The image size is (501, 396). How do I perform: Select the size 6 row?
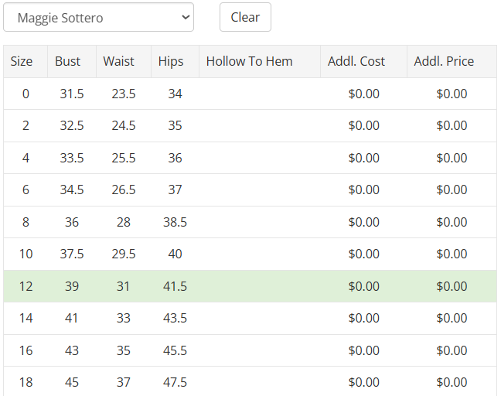26,189
